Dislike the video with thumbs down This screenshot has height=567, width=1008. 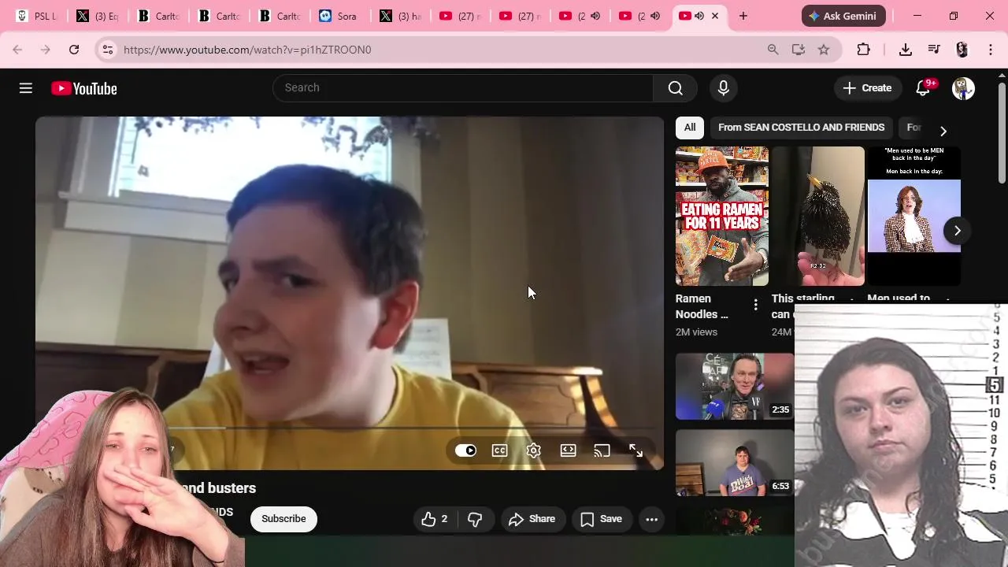click(x=475, y=519)
